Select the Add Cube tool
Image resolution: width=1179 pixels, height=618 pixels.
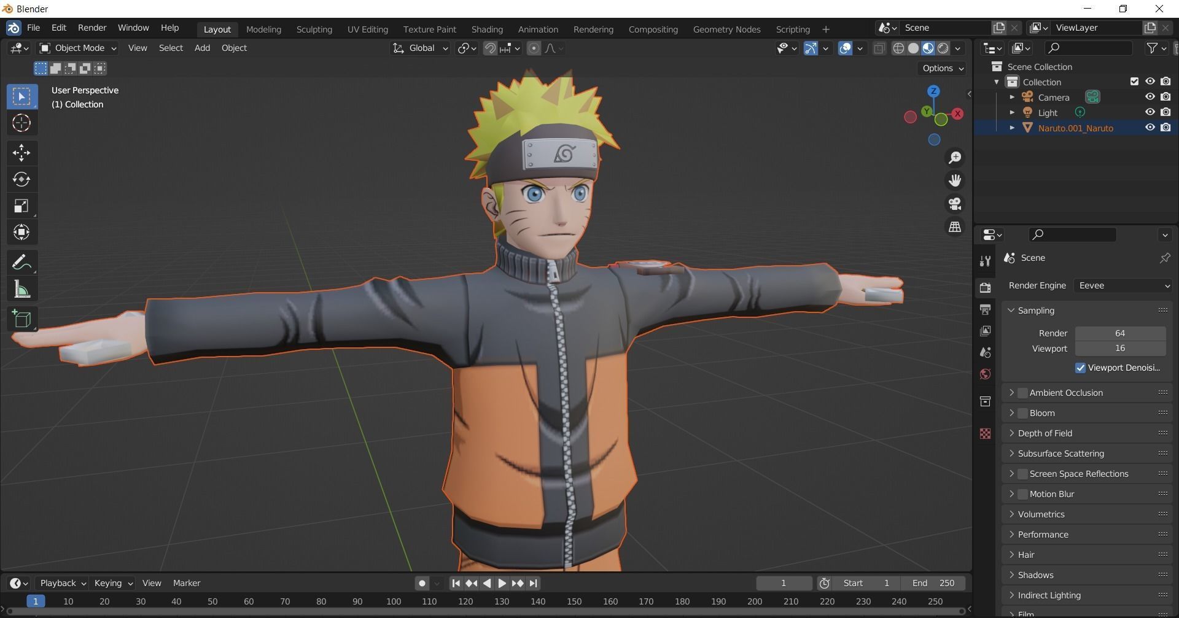[x=21, y=319]
